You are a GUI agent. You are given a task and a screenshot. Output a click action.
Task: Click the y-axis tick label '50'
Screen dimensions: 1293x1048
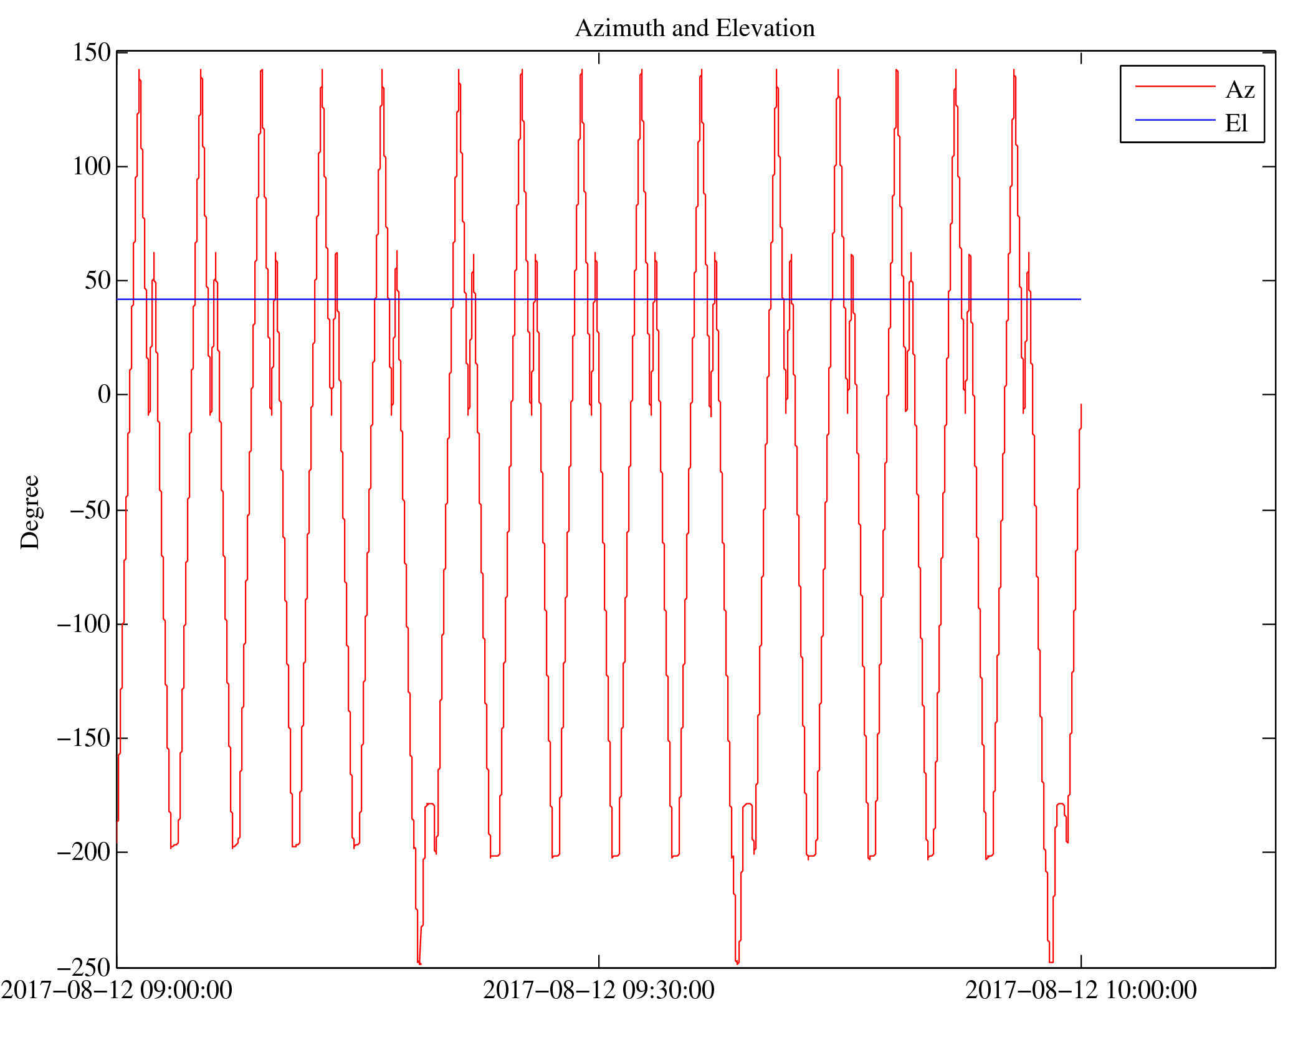pyautogui.click(x=98, y=280)
